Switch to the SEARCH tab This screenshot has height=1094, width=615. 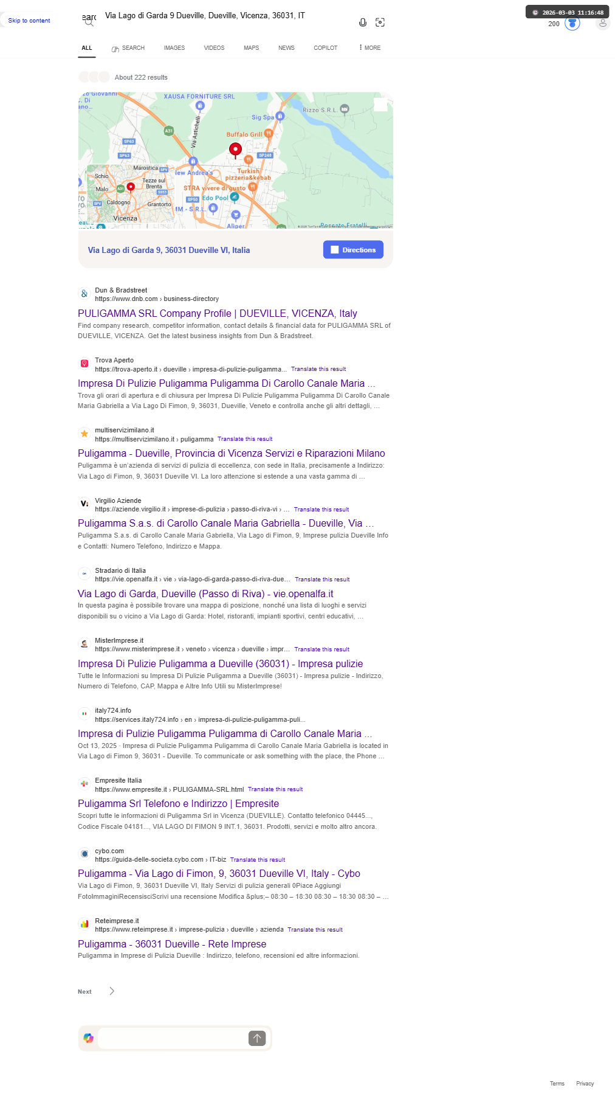tap(128, 48)
